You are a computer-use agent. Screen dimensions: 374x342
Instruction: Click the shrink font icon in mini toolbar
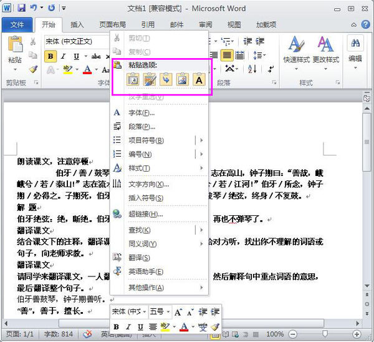(x=190, y=312)
